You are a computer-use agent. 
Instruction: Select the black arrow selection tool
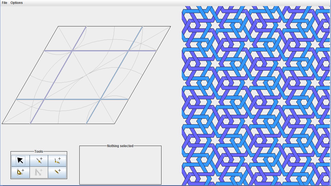point(21,161)
